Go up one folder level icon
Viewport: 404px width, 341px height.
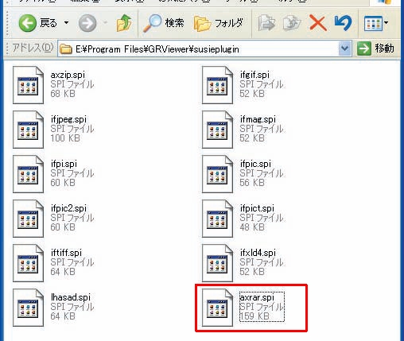coord(124,23)
